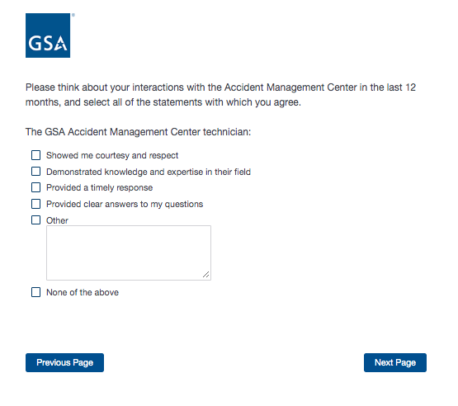This screenshot has height=406, width=458.
Task: Click the "Provided a timely response" label text
Action: click(99, 187)
